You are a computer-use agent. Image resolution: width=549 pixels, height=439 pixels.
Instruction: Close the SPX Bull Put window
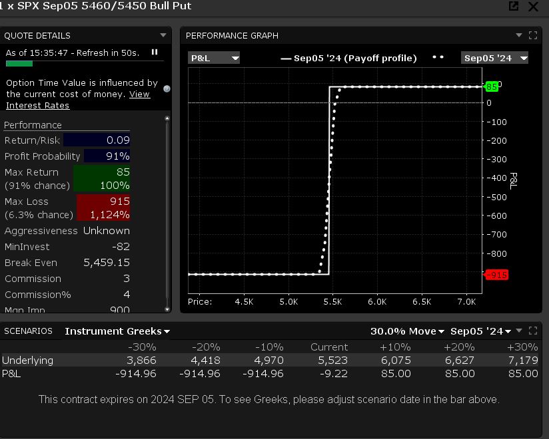[533, 6]
